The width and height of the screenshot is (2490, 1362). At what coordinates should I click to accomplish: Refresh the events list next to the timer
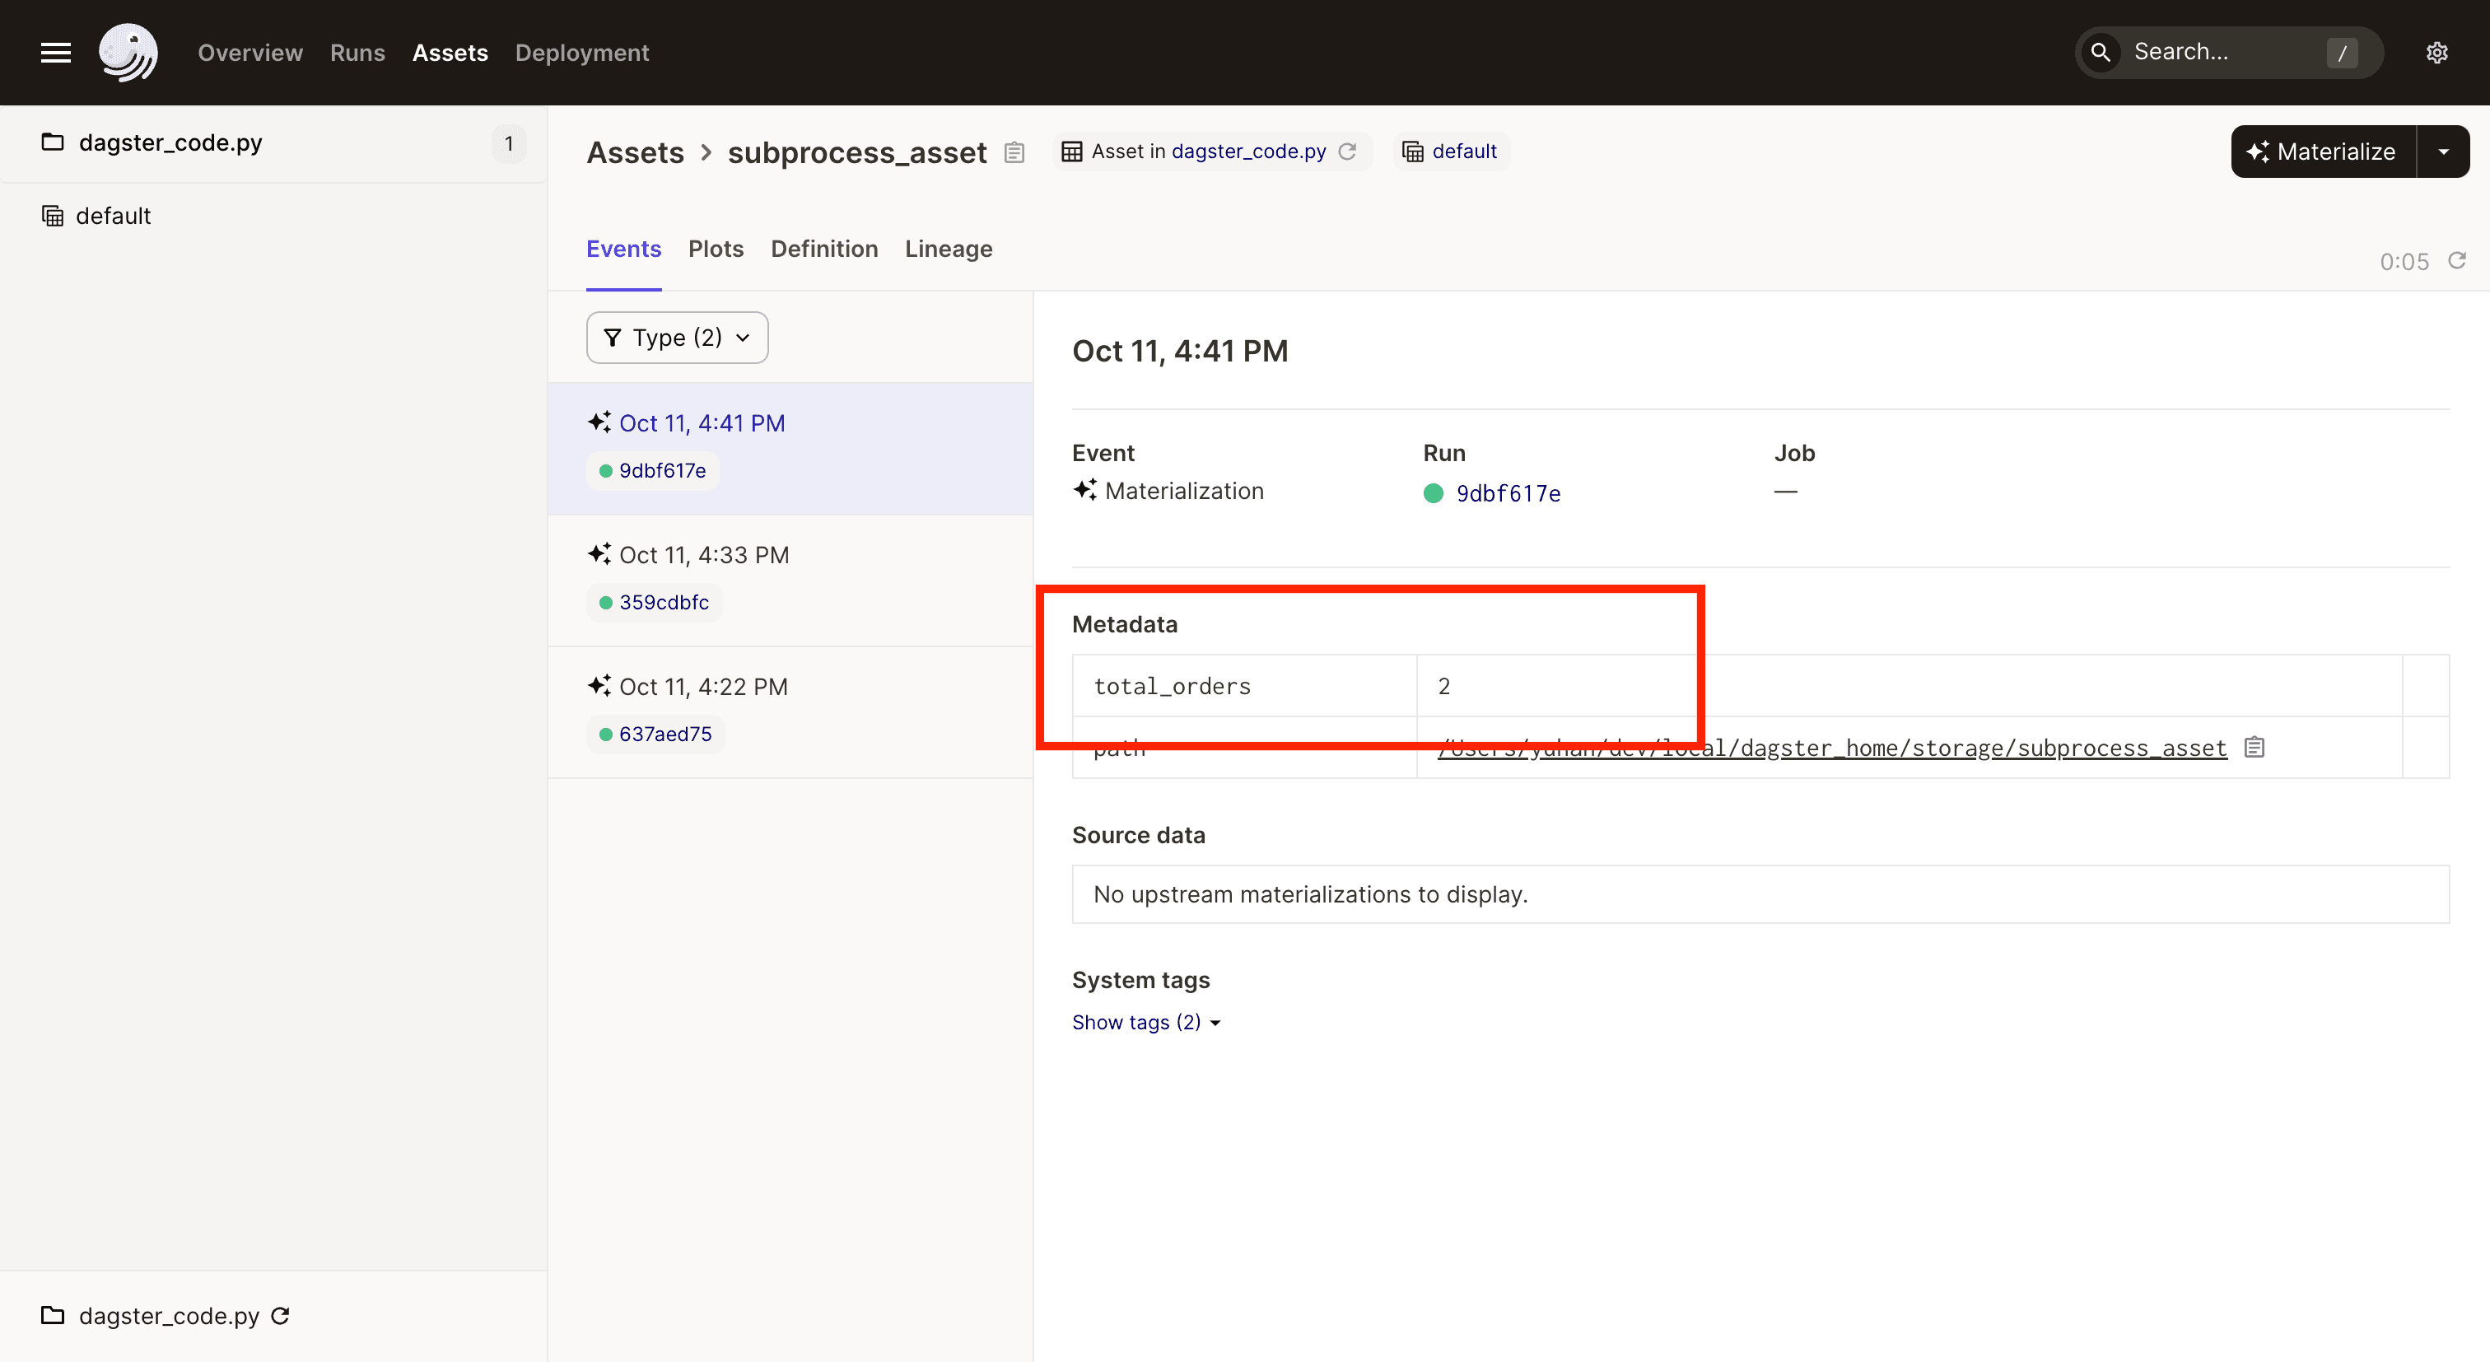coord(2458,261)
